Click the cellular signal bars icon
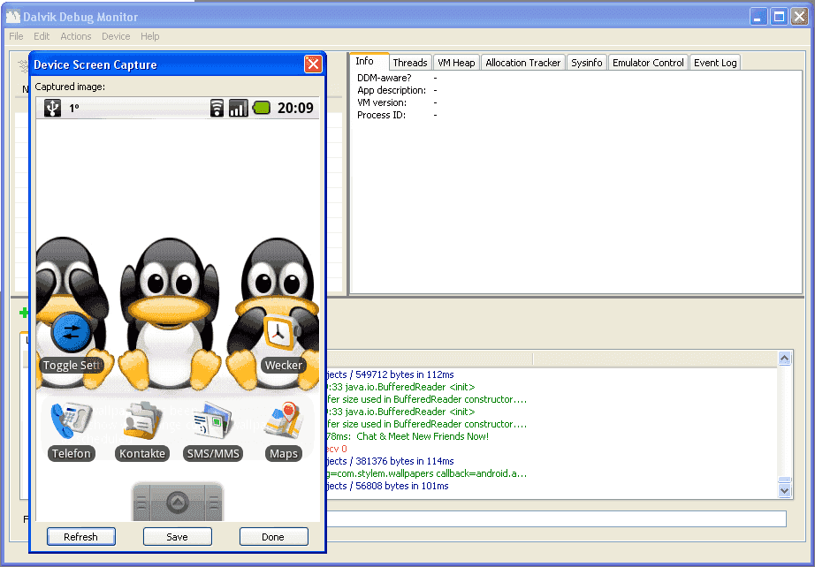The height and width of the screenshot is (567, 815). click(x=238, y=108)
